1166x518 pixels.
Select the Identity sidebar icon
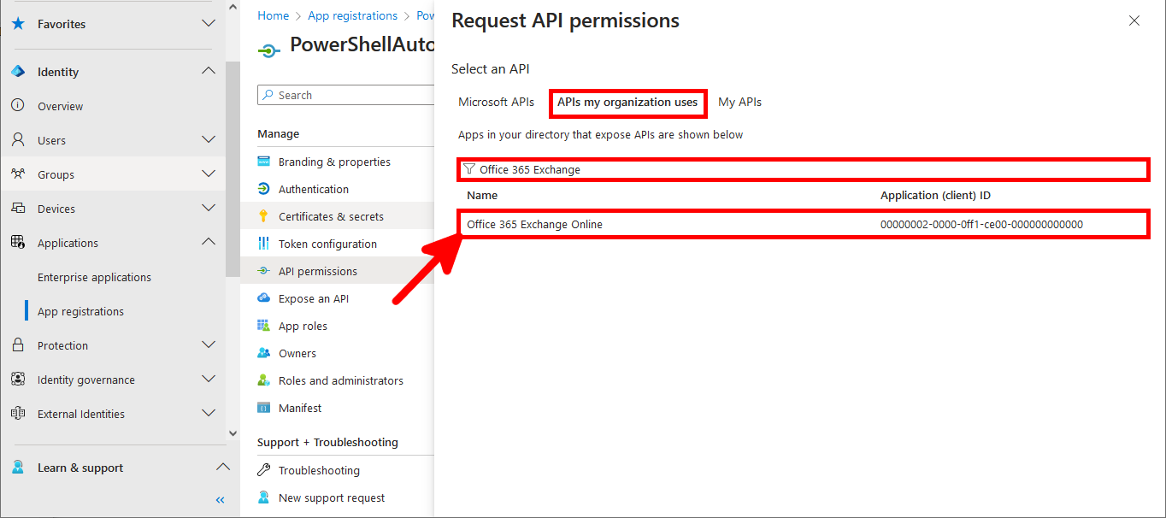coord(19,71)
